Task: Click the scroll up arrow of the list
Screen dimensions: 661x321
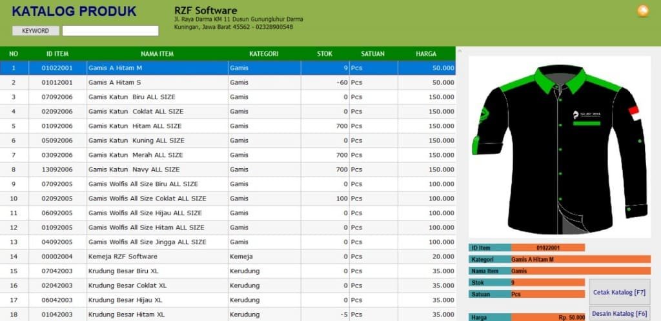Action: 460,51
